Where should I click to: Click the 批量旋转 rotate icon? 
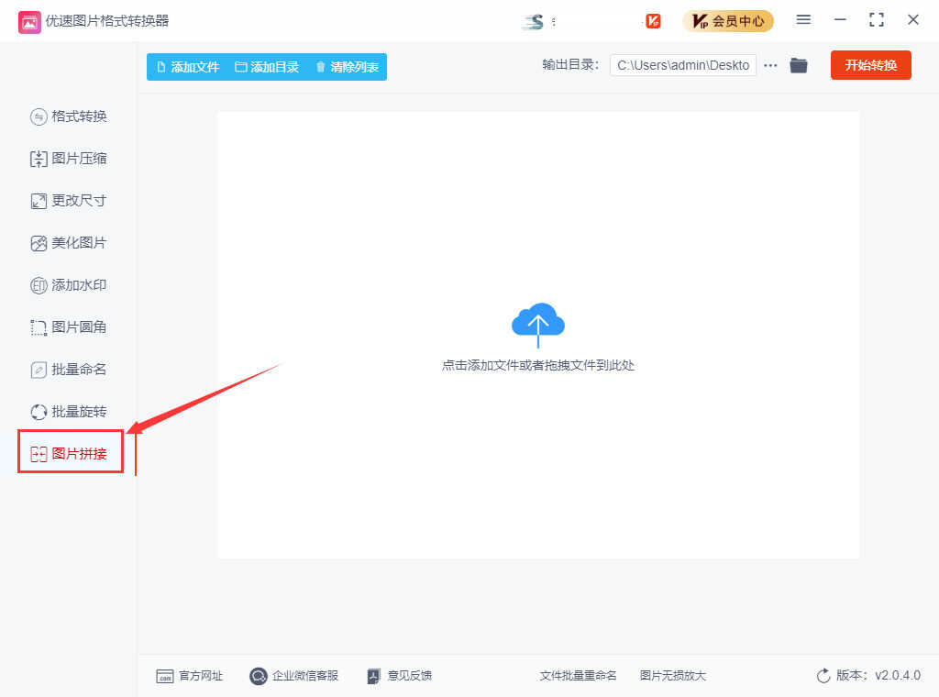tap(39, 412)
